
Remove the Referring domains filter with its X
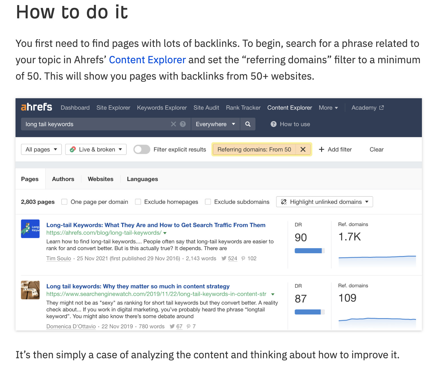(x=303, y=149)
